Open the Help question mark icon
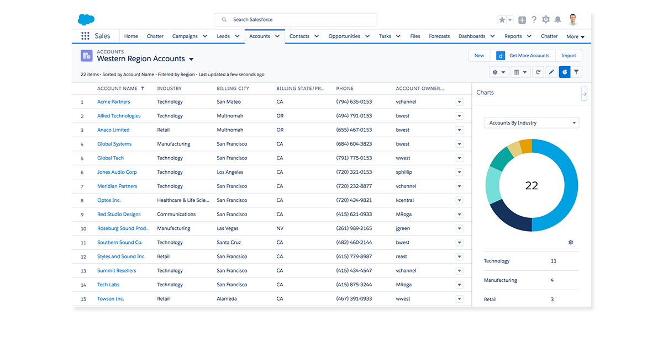 (534, 20)
